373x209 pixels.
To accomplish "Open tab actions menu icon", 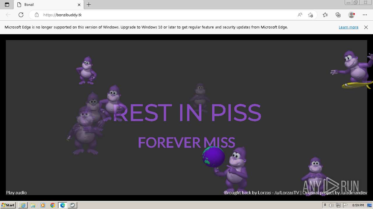I will tap(7, 5).
